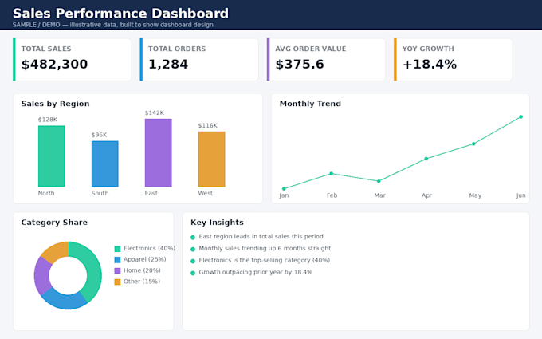The image size is (542, 339).
Task: Click the East region leads insight
Action: pyautogui.click(x=261, y=237)
